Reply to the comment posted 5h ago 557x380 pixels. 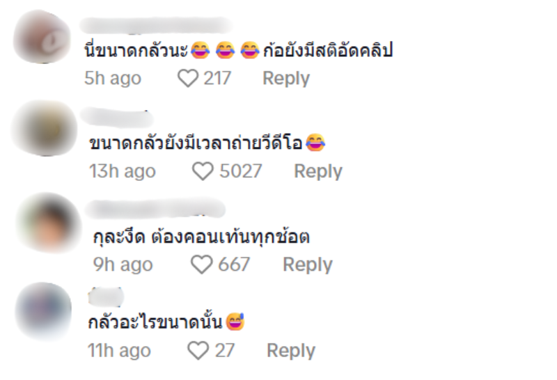(285, 79)
